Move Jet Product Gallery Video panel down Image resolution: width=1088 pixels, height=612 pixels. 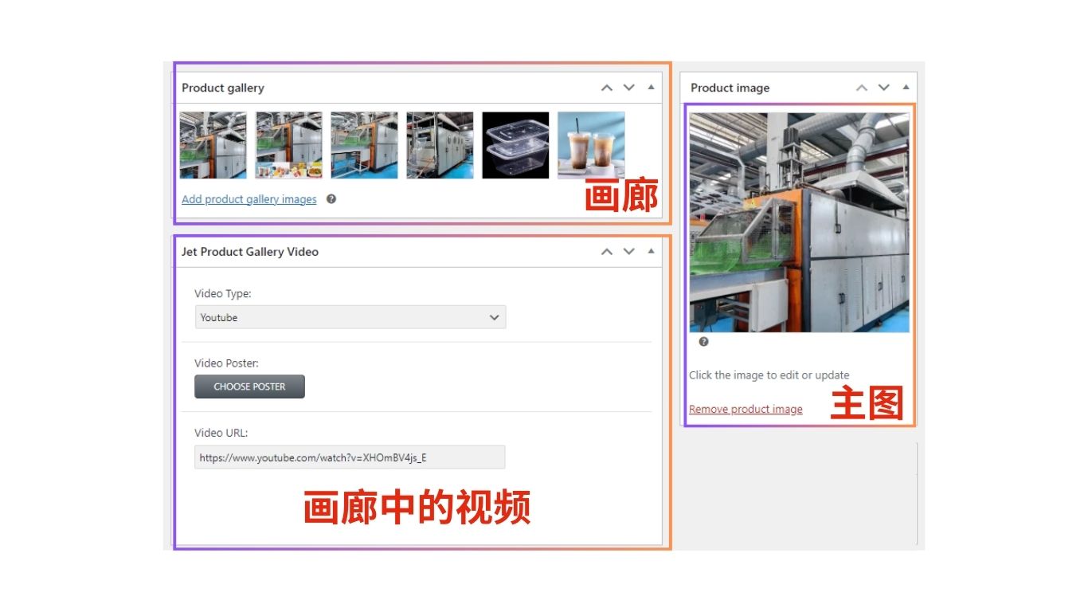(629, 252)
